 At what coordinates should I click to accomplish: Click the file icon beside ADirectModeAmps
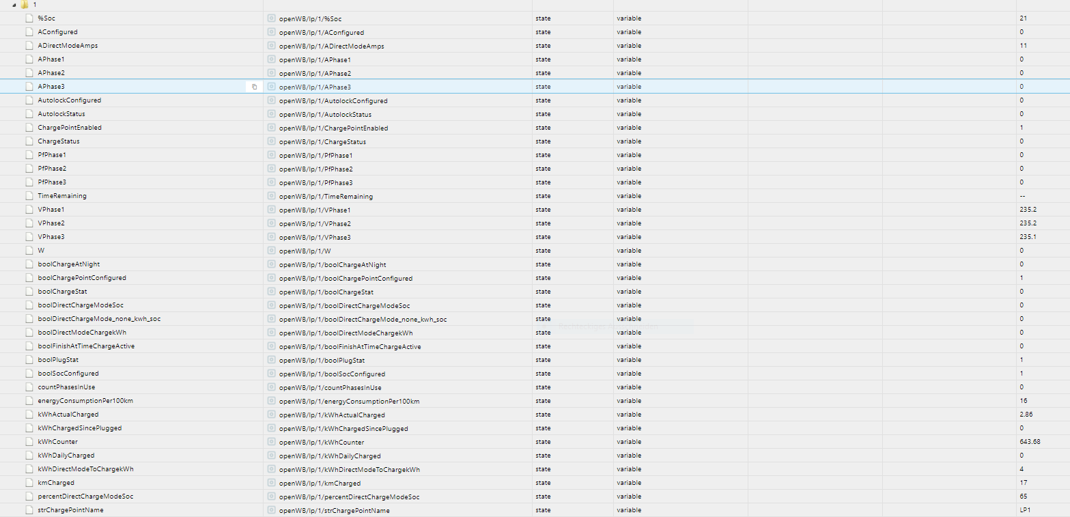(29, 46)
